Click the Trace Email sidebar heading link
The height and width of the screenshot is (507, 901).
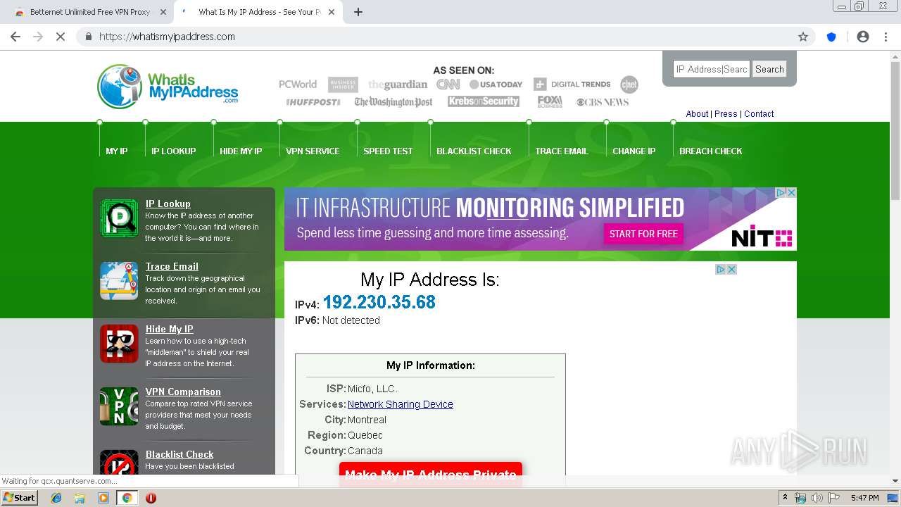click(172, 266)
